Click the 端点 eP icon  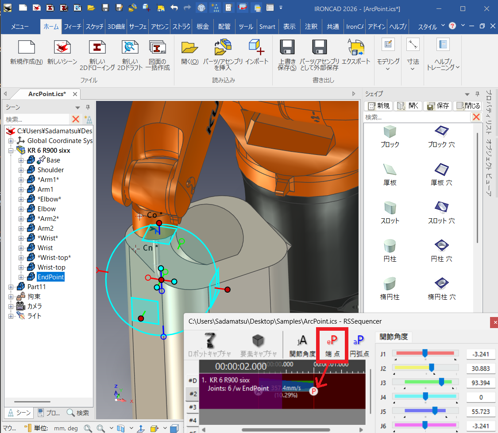click(x=332, y=340)
